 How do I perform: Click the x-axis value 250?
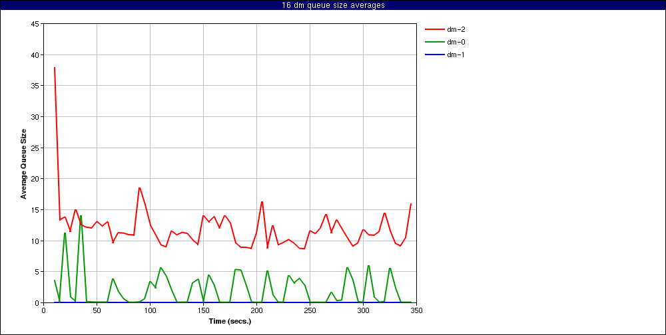click(x=310, y=310)
